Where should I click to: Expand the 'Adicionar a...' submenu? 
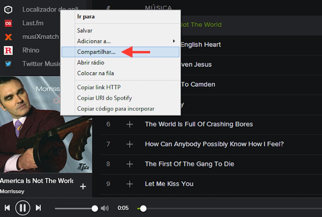pos(93,41)
